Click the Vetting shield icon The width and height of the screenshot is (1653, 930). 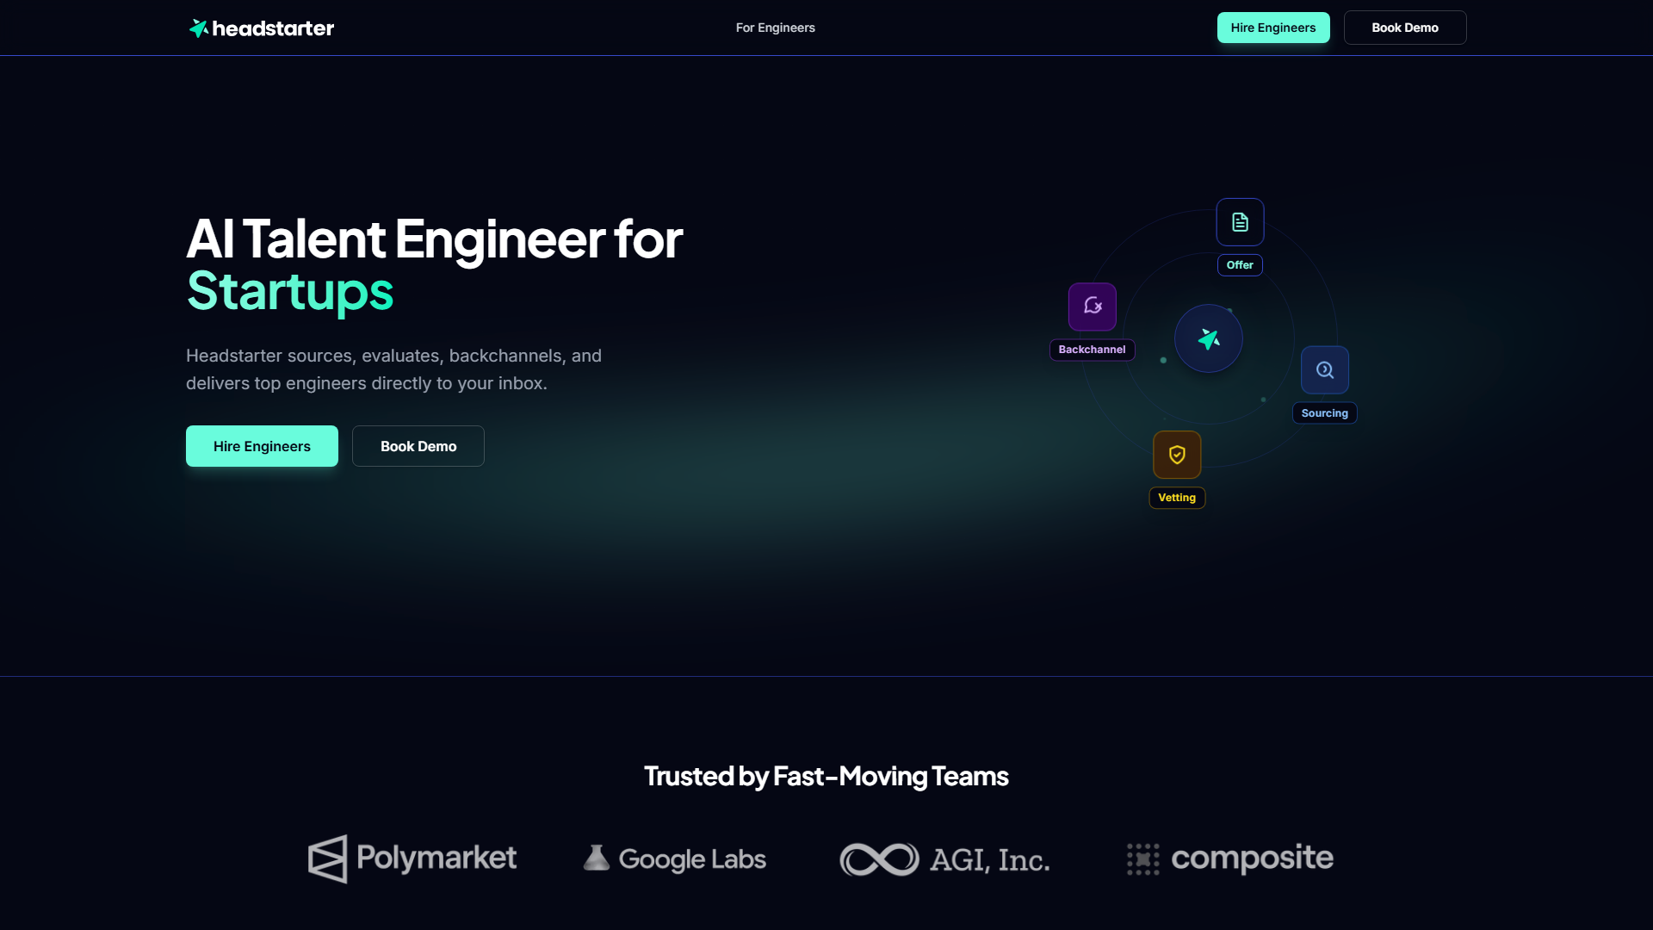[1177, 455]
